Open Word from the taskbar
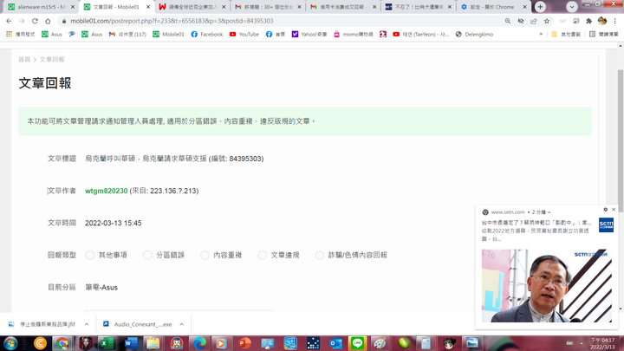 click(x=131, y=343)
